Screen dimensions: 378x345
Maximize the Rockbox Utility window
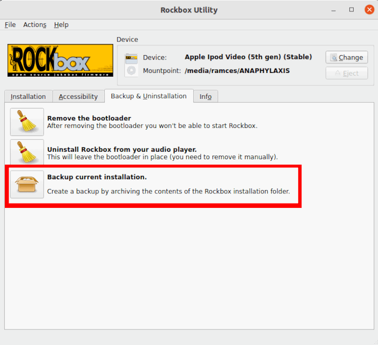point(352,10)
